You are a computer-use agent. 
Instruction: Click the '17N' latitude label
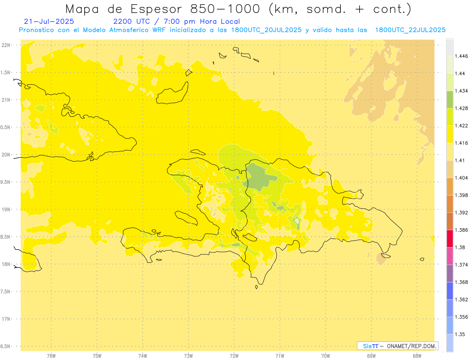7,319
